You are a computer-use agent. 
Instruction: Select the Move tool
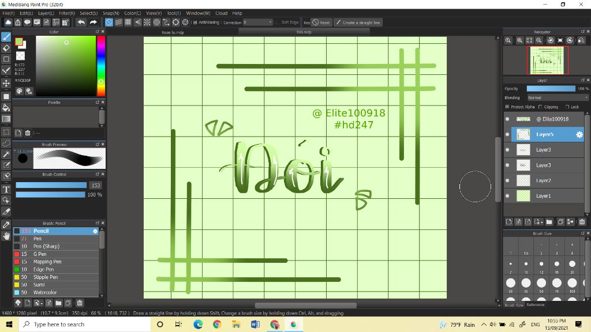point(6,83)
